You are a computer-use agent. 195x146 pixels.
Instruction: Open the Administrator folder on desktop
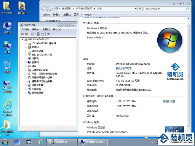tap(7, 7)
